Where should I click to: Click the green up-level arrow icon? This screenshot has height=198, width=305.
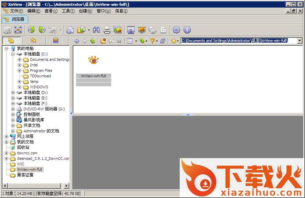coord(92,41)
